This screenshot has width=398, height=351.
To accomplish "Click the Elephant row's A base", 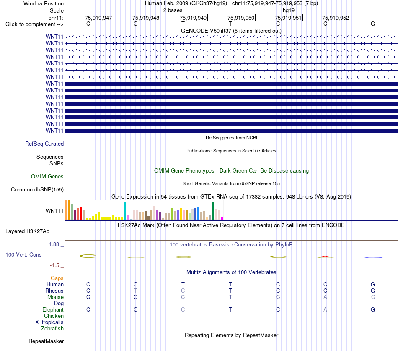I will 325,309.
